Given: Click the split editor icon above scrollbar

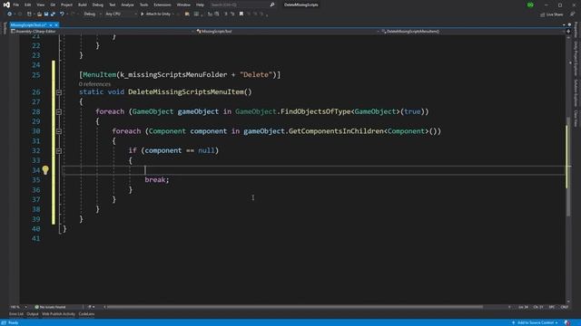Looking at the screenshot, I should coord(568,32).
